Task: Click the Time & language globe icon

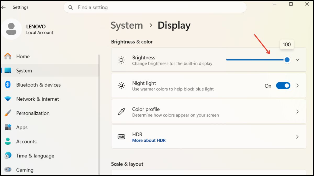Action: pos(8,156)
